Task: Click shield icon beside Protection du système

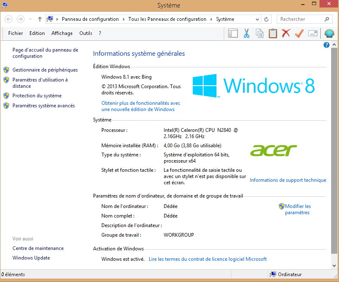Action: click(6, 96)
